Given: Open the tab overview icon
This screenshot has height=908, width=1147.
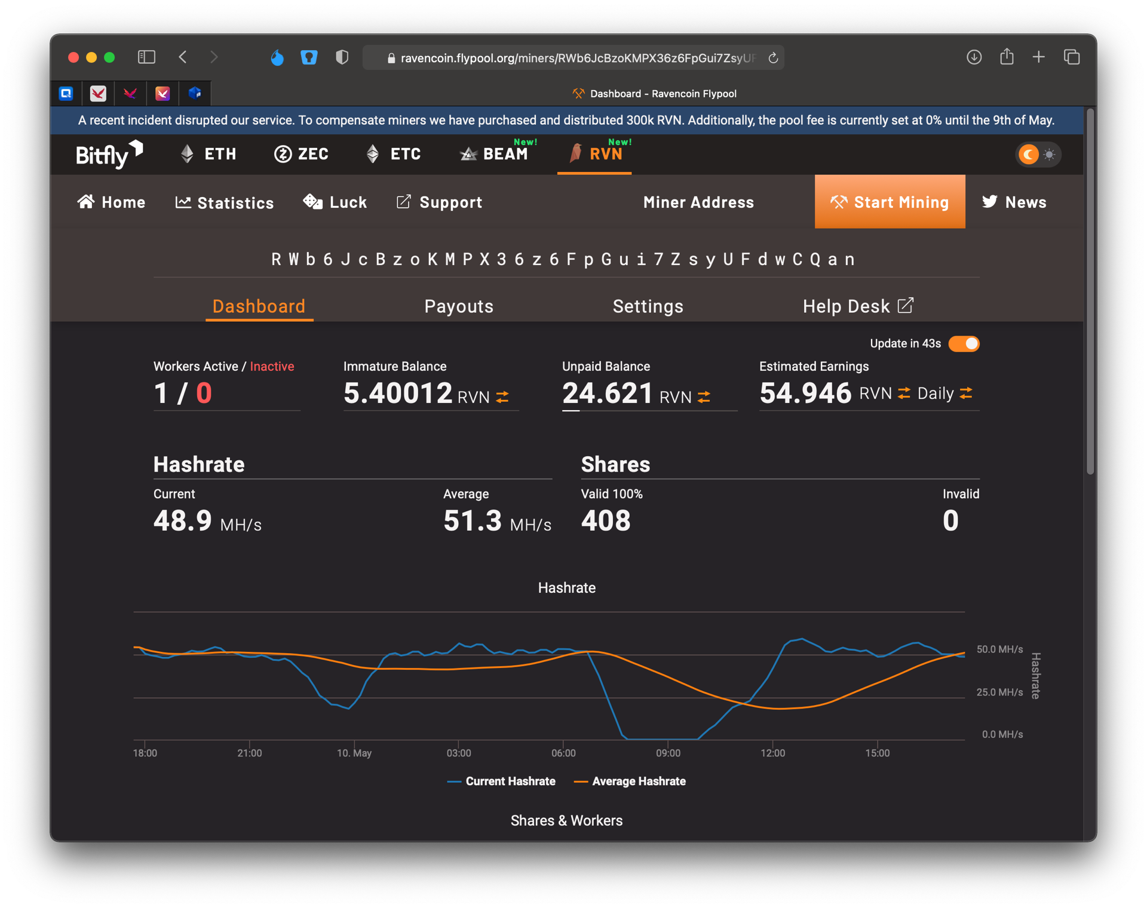Looking at the screenshot, I should click(x=1072, y=57).
